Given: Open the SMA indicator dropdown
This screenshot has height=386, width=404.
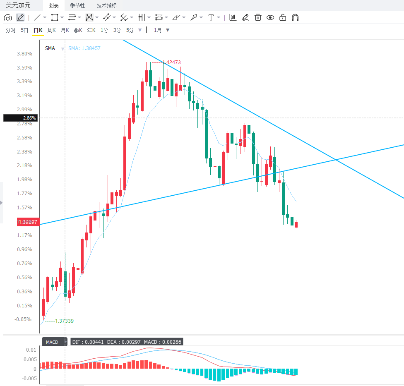Looking at the screenshot, I should point(63,49).
